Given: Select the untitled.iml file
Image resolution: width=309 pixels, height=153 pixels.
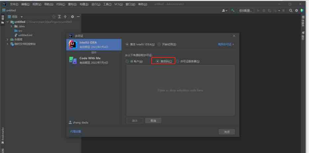Looking at the screenshot, I should [x=24, y=35].
